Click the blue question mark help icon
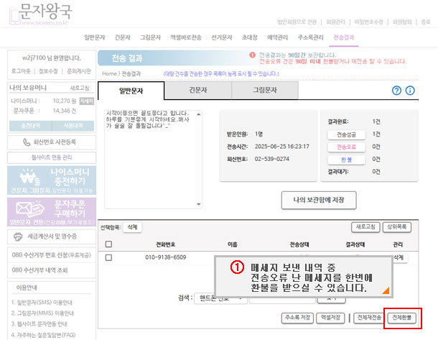The image size is (438, 340). coord(396,91)
